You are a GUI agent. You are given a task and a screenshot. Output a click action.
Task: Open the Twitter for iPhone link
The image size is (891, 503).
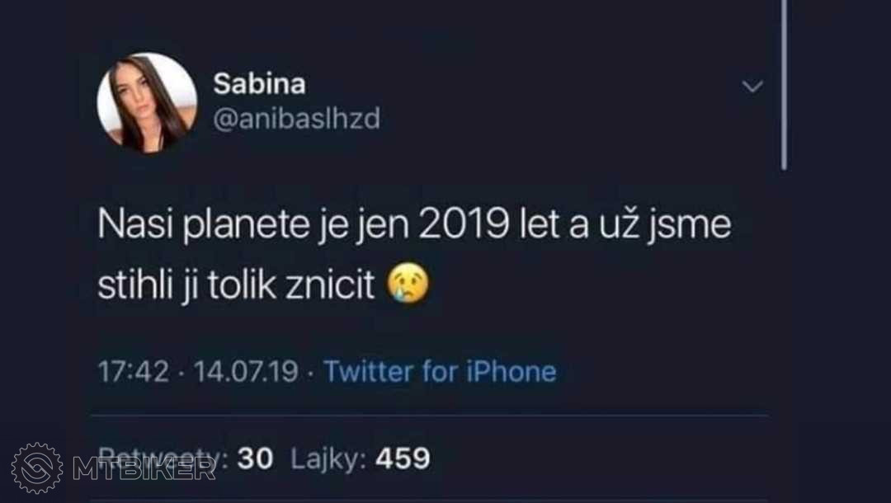(x=440, y=372)
